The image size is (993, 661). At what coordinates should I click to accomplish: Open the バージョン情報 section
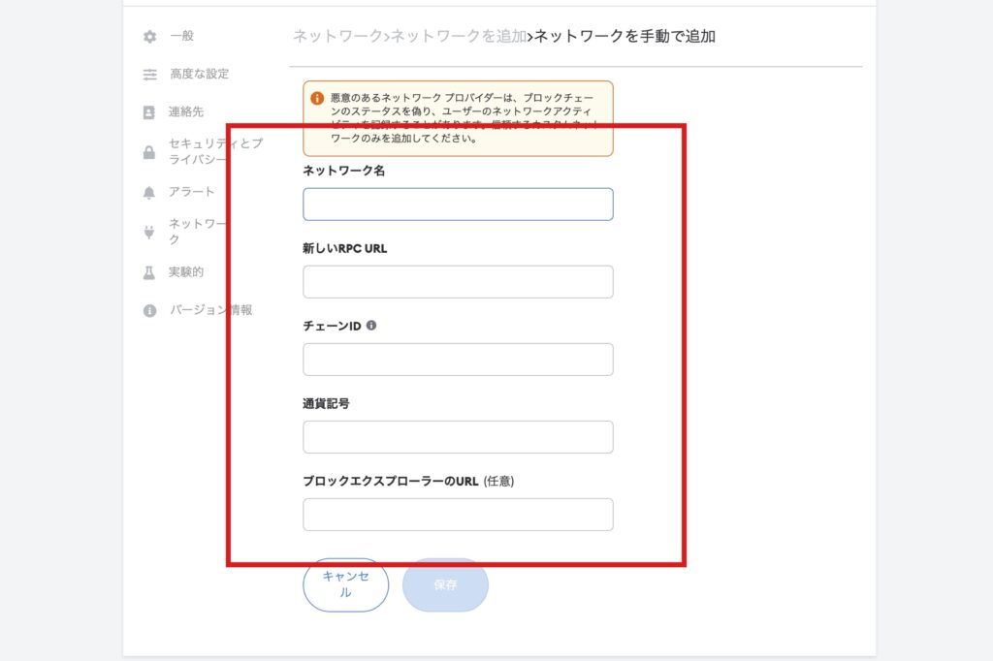(210, 310)
